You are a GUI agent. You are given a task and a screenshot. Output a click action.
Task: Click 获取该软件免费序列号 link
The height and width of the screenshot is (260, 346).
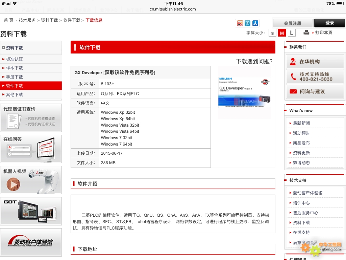tap(129, 72)
